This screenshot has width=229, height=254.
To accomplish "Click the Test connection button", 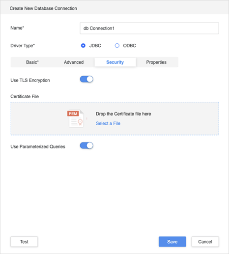I will click(x=24, y=242).
